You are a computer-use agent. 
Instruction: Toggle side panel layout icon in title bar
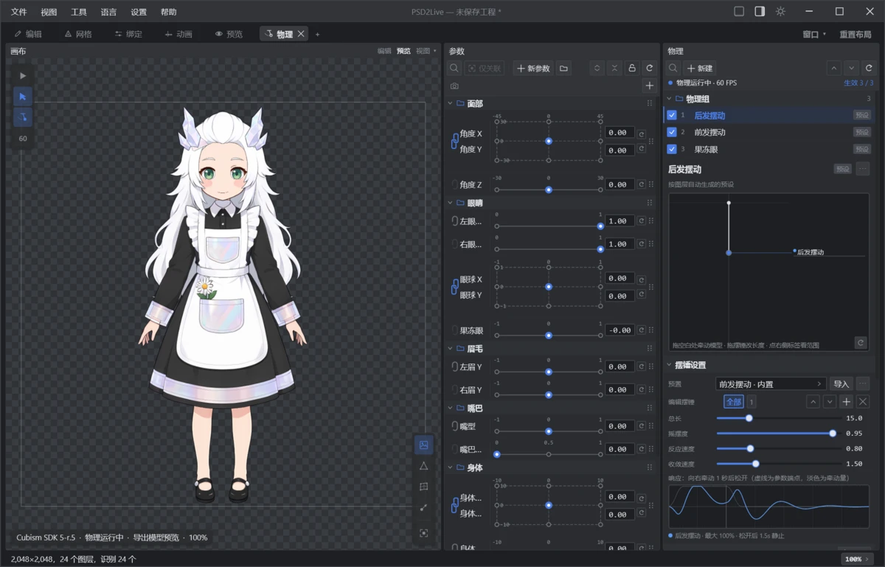[x=760, y=11]
